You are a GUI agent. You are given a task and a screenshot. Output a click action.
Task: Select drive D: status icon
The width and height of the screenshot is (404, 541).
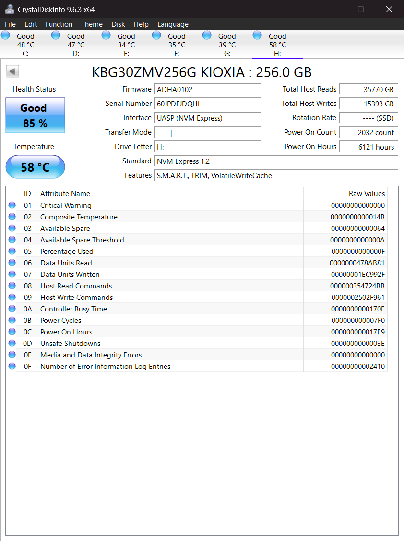pos(56,35)
